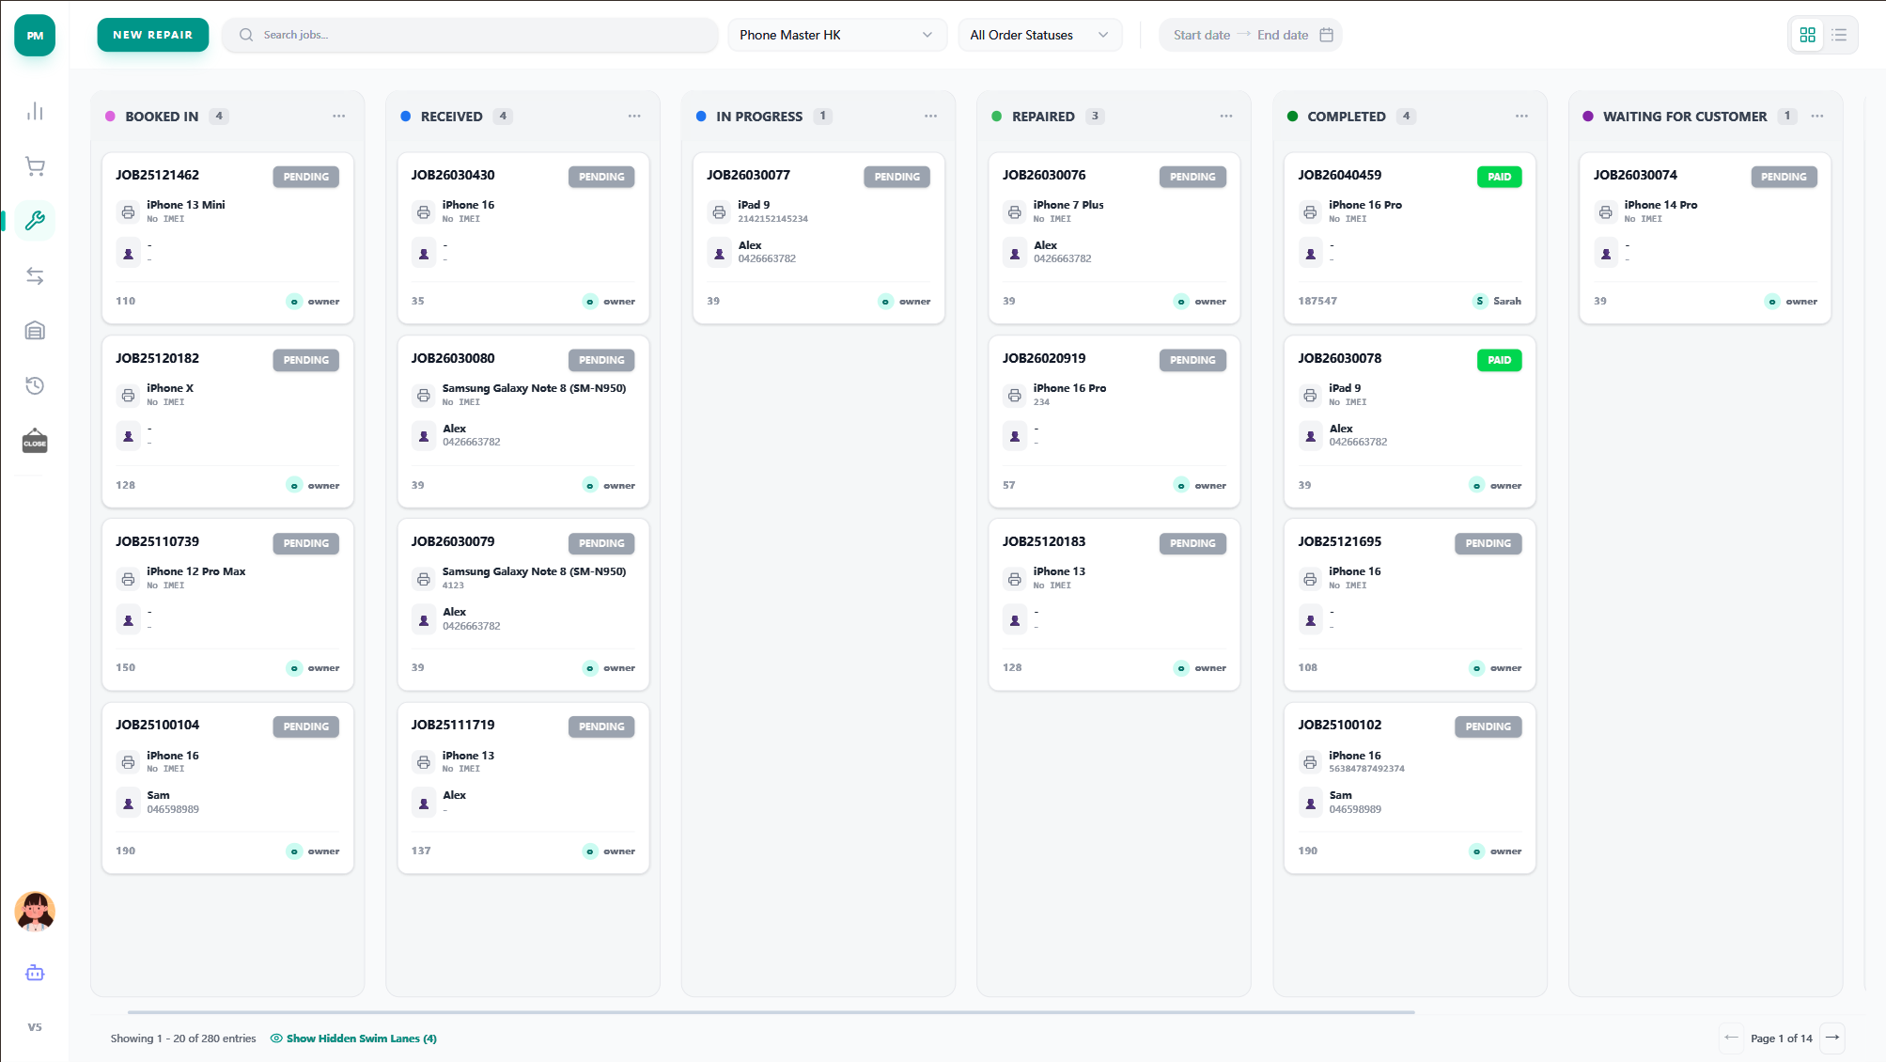Open the Start date calendar picker
1886x1062 pixels.
coord(1201,34)
